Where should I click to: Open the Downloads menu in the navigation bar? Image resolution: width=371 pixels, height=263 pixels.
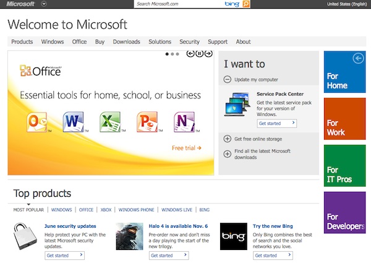click(x=126, y=41)
